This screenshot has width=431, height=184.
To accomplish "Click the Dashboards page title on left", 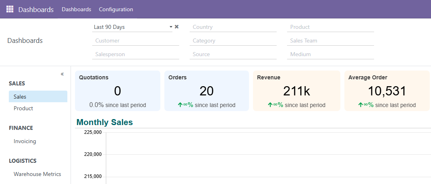I will (x=25, y=41).
